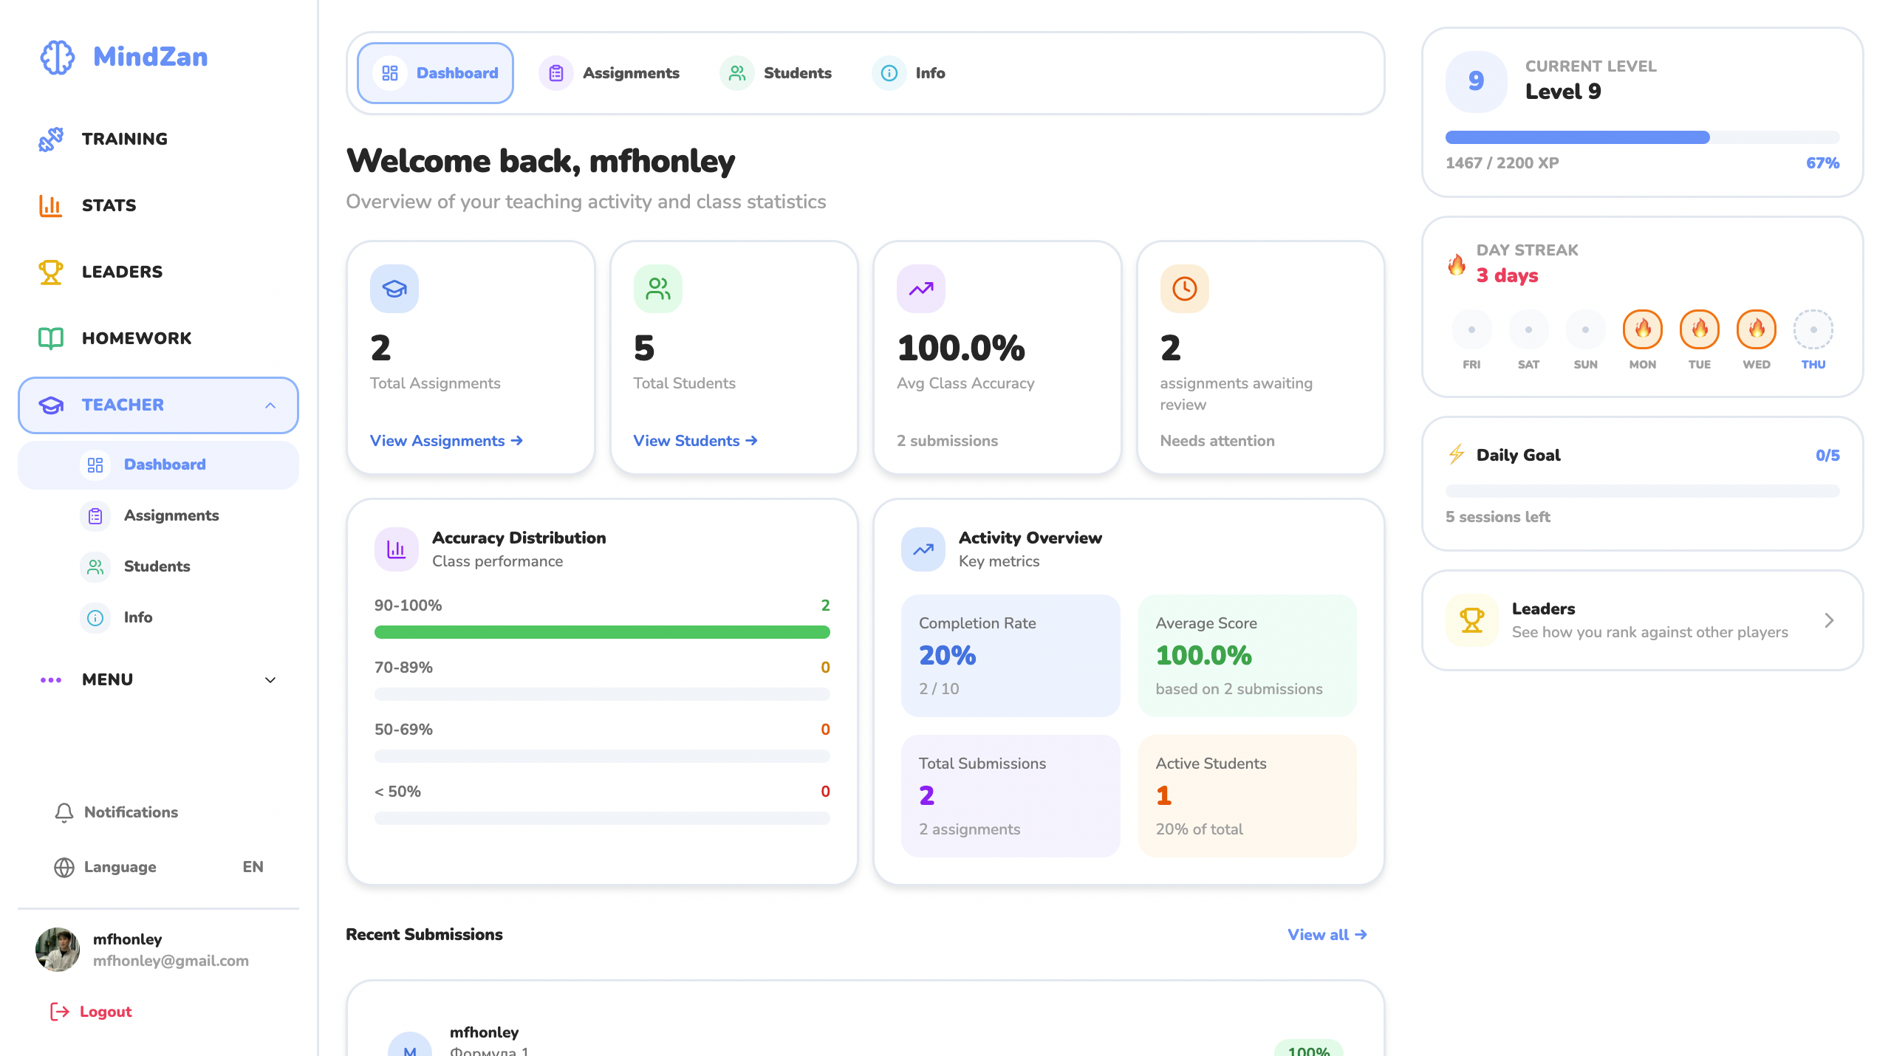Collapse the Teacher section chevron
The height and width of the screenshot is (1056, 1891).
coord(270,405)
